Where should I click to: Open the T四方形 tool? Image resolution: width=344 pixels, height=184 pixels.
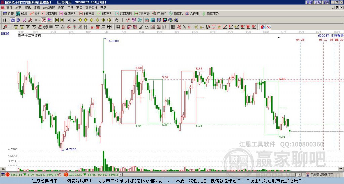pyautogui.click(x=105, y=13)
